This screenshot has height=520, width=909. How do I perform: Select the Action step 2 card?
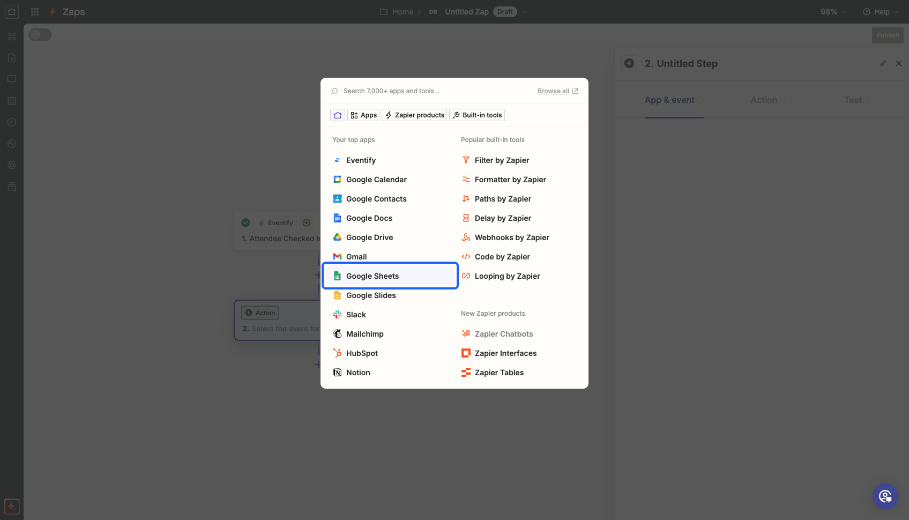coord(277,321)
